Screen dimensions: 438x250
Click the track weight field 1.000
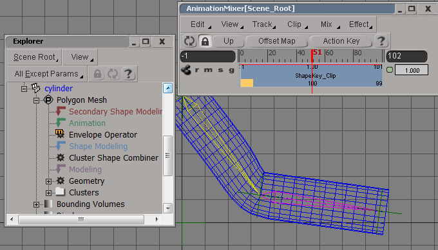point(412,70)
